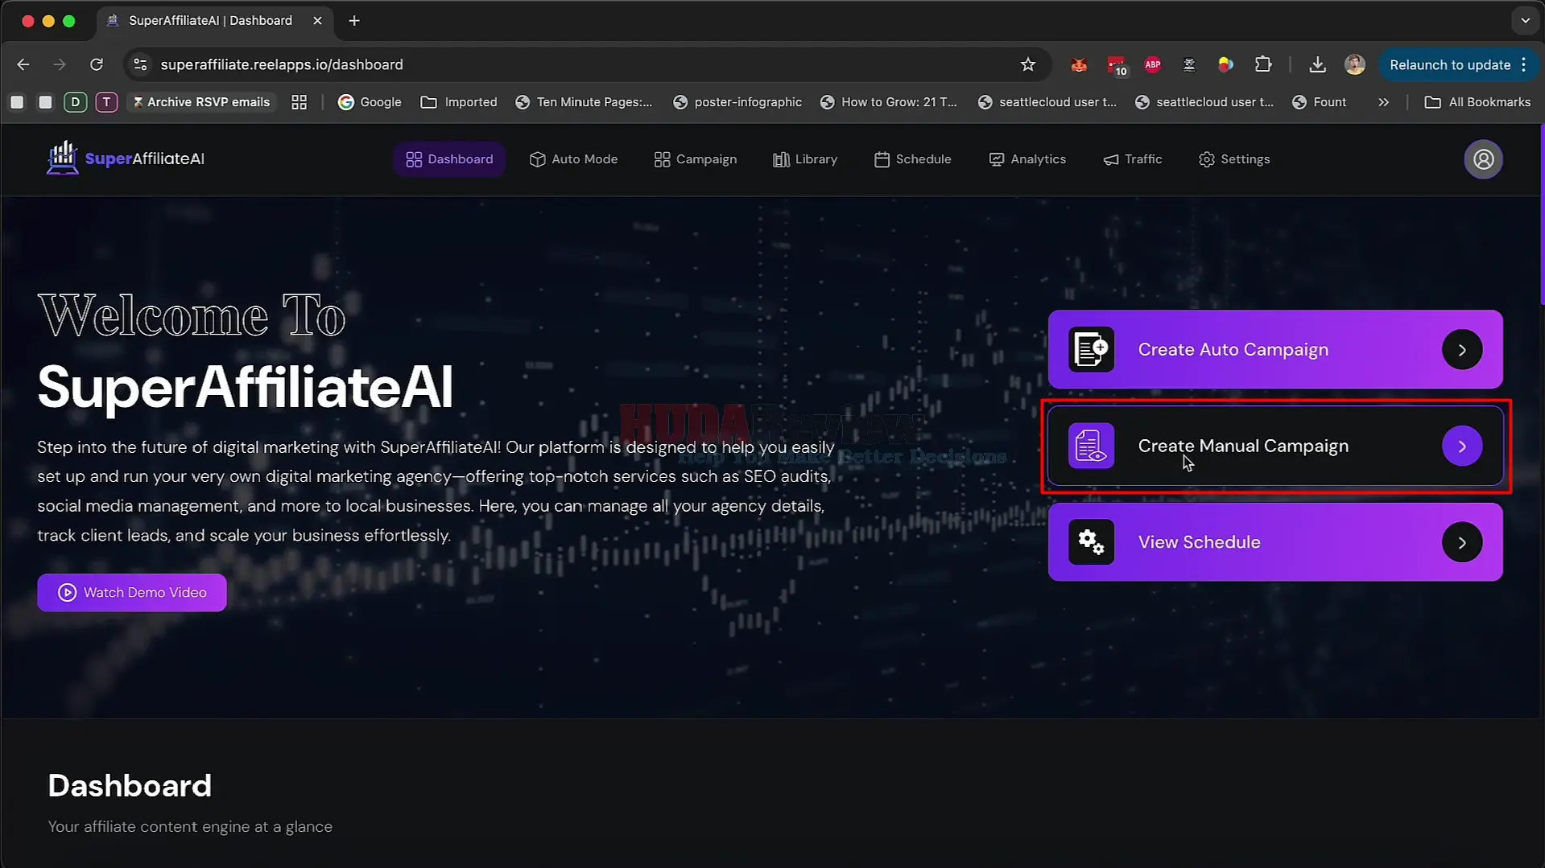
Task: Open the browser Downloads icon
Action: 1317,64
